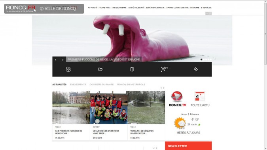Screen dimensions: 267x150
Task: Click the small grey toggle under E-Services
Action: (x=208, y=13)
